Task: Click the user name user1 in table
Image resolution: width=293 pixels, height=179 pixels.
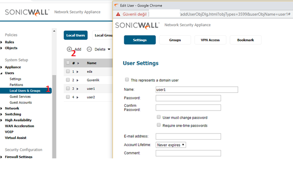Action: pos(91,89)
